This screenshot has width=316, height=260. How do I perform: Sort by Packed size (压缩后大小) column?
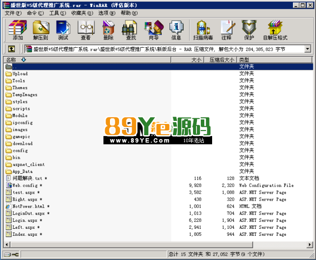[x=221, y=60]
